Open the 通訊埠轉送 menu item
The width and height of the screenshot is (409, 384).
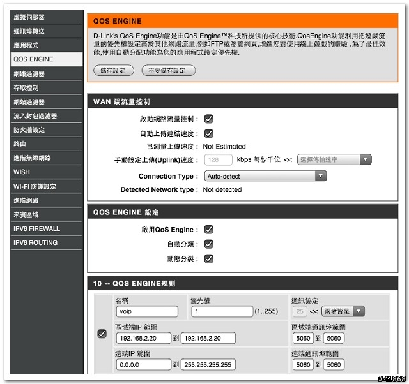point(46,31)
